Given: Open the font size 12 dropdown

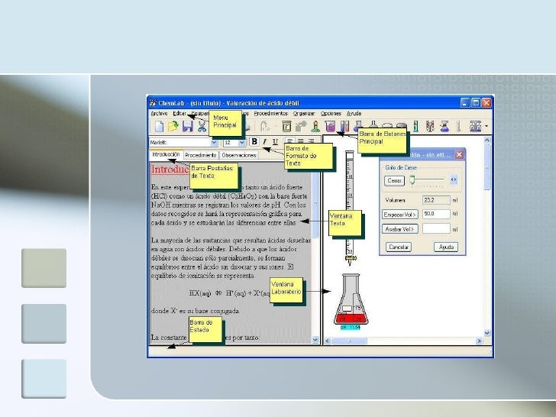Looking at the screenshot, I should pos(242,143).
